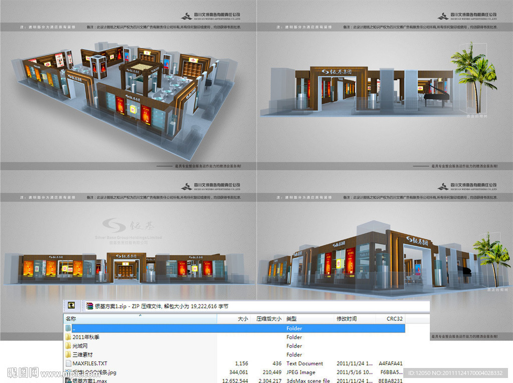The image size is (513, 383).
Task: Click the folder icon beside 光域网
Action: click(x=68, y=346)
